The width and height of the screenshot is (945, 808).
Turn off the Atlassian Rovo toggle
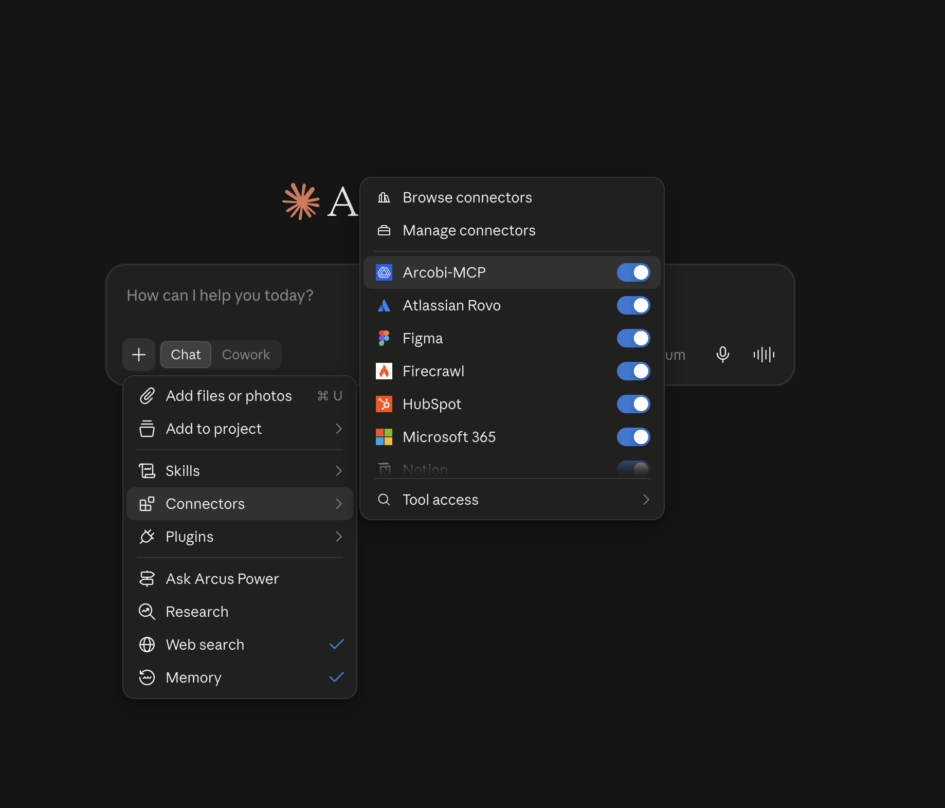tap(633, 305)
